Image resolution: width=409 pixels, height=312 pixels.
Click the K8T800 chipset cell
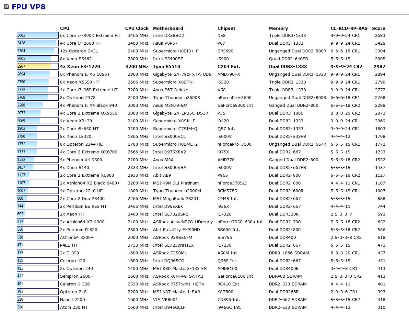(225, 292)
